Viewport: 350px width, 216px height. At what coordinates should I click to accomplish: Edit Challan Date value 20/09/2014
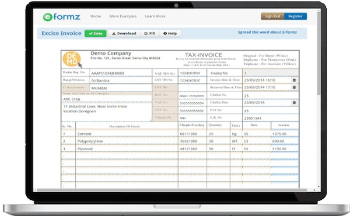coord(267,102)
